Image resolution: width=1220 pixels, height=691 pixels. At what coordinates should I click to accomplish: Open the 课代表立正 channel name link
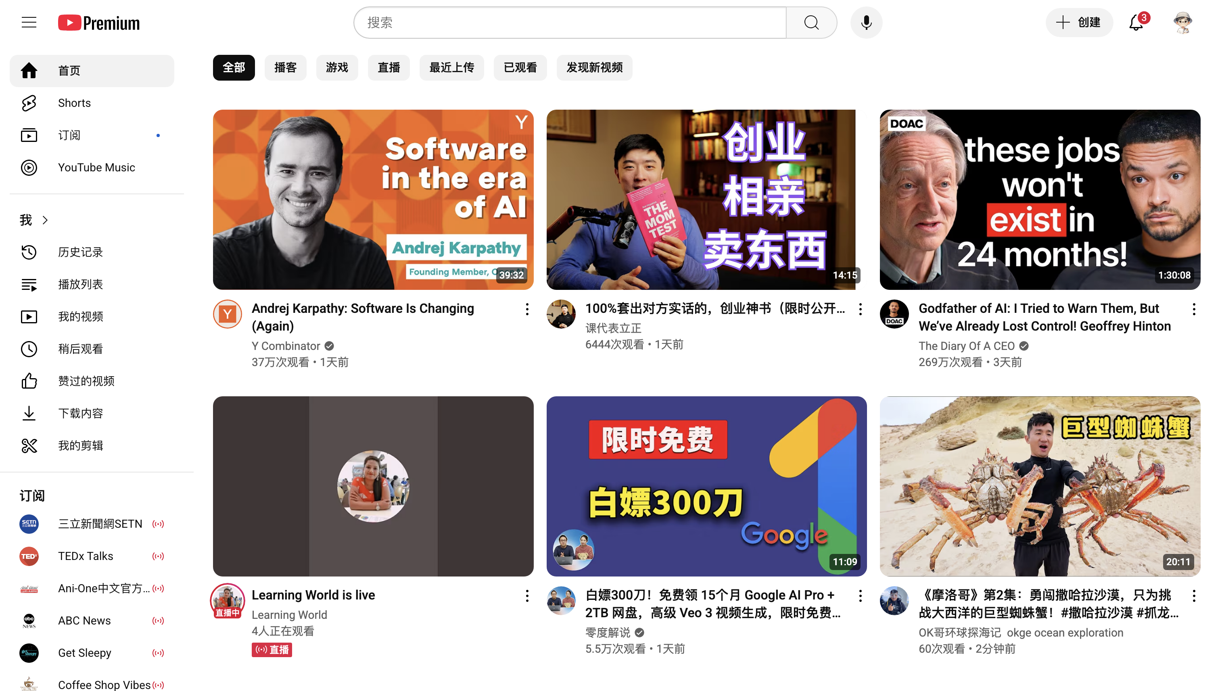pos(613,328)
